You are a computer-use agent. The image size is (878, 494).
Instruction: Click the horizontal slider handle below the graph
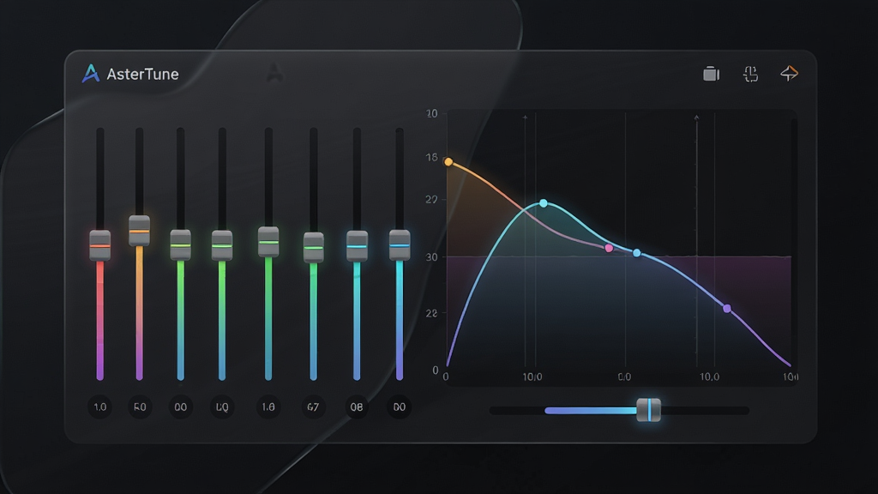[649, 410]
